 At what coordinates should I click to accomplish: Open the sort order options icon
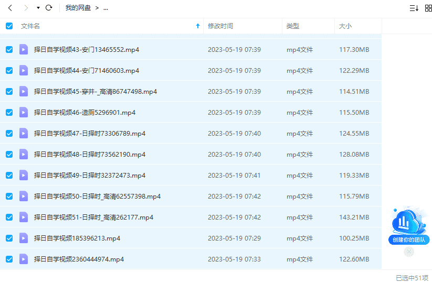[414, 8]
